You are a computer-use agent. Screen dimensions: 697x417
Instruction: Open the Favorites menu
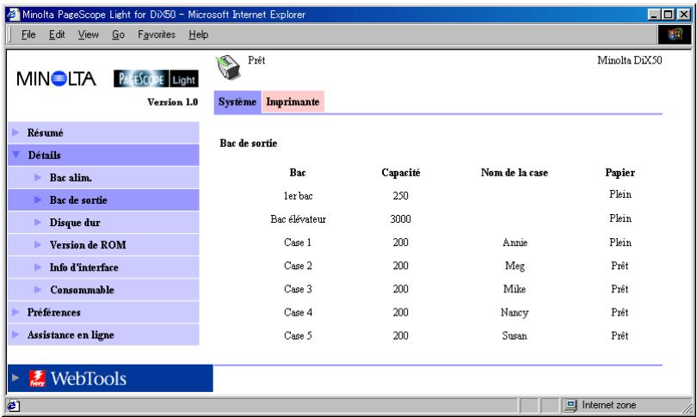pyautogui.click(x=157, y=34)
